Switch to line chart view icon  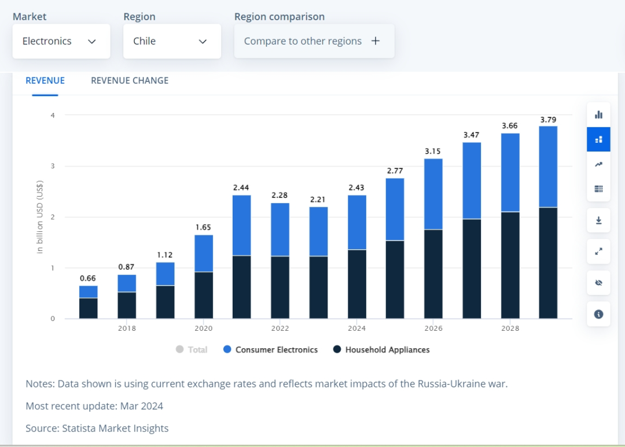(598, 164)
